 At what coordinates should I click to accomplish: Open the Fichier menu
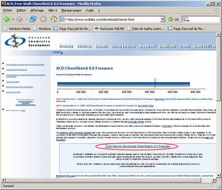pyautogui.click(x=7, y=11)
